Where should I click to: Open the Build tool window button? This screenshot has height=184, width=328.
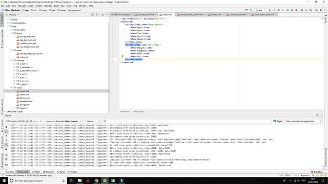(x=60, y=172)
